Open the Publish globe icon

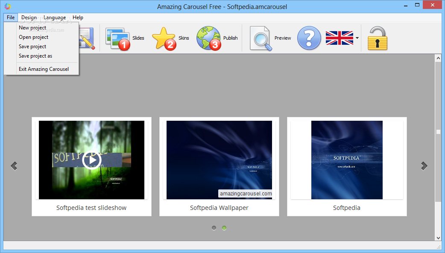209,38
